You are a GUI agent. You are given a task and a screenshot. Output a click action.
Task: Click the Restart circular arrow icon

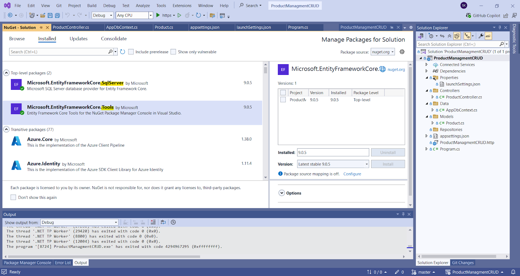pyautogui.click(x=198, y=15)
